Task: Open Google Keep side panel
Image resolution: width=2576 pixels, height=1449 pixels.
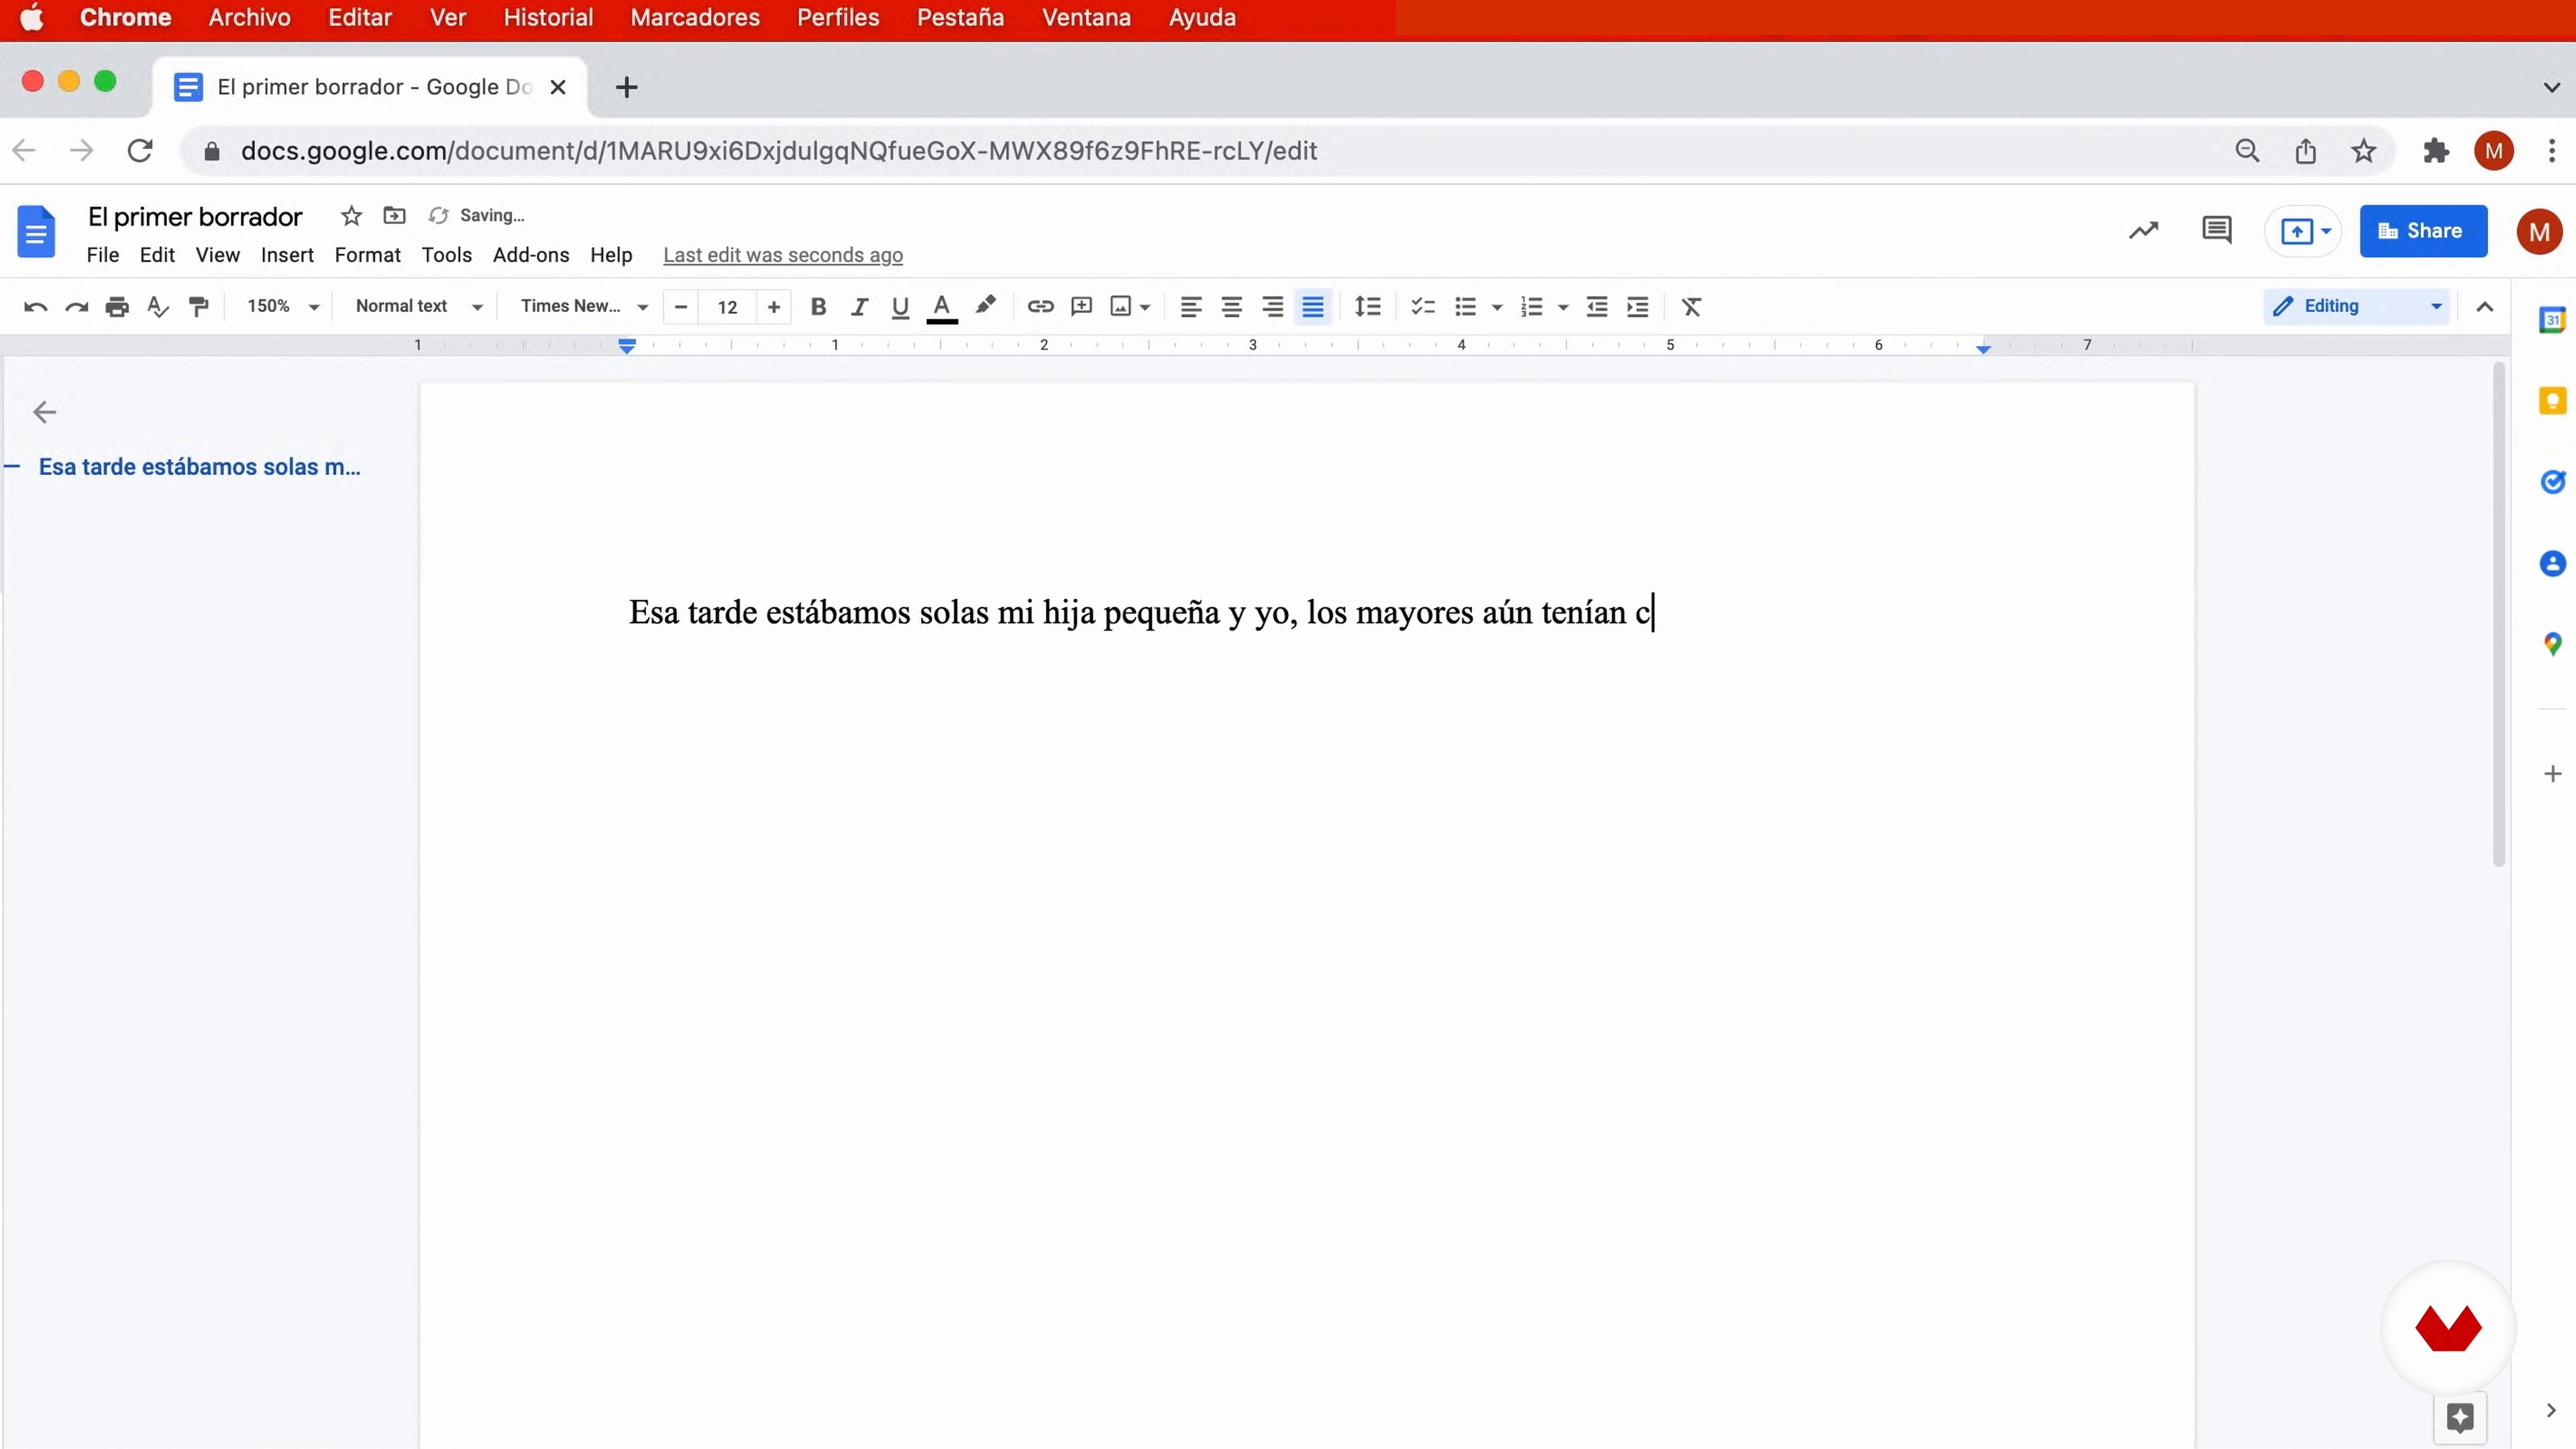Action: click(x=2553, y=401)
